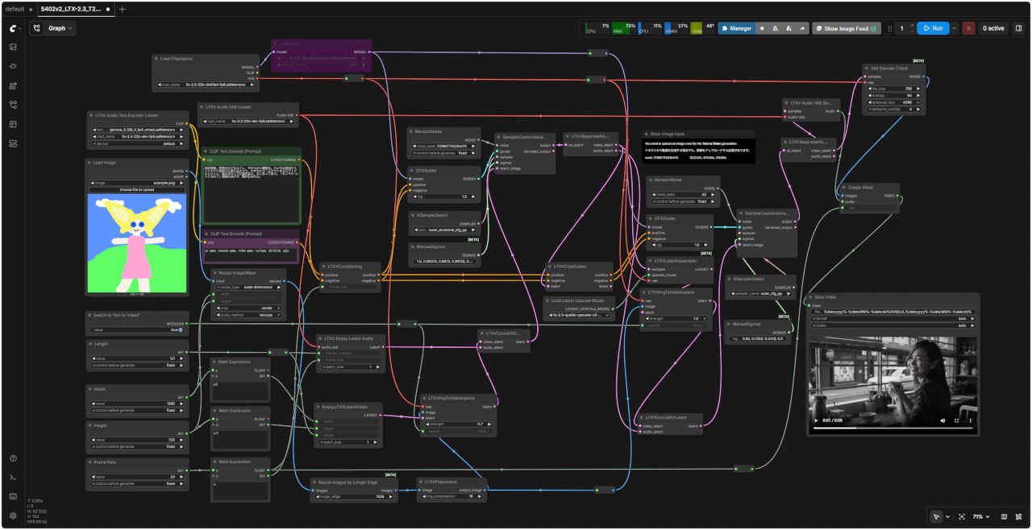The image size is (1032, 530).
Task: Decrease the batch count stepper
Action: pos(912,31)
